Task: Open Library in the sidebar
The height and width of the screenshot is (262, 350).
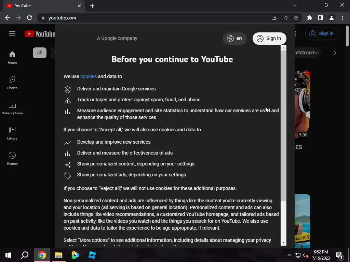Action: pyautogui.click(x=12, y=133)
